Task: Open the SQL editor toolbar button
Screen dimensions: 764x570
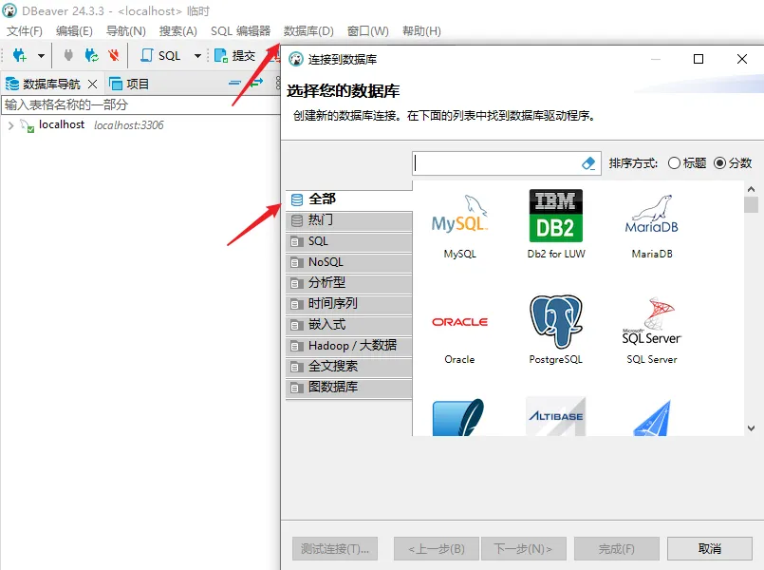Action: click(161, 56)
